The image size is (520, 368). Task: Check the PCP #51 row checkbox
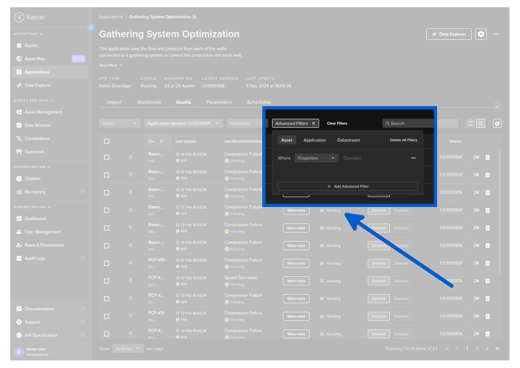pos(107,316)
